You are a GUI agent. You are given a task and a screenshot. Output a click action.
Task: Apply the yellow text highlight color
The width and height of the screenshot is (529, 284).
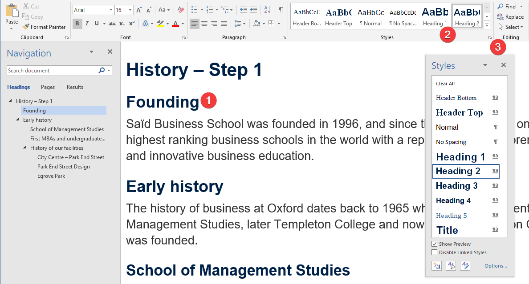click(x=160, y=24)
